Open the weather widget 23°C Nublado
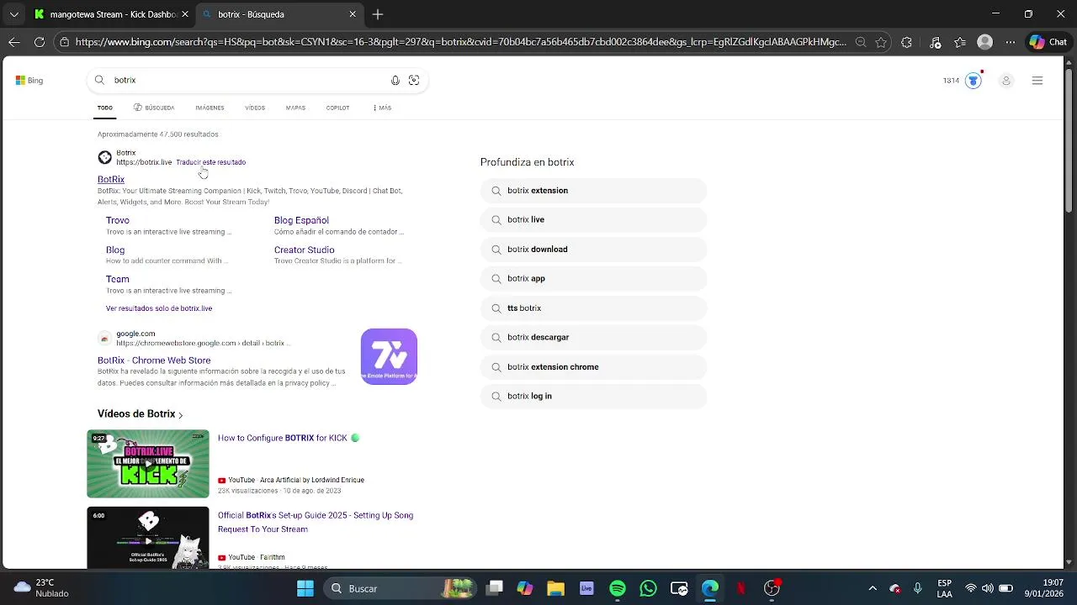1077x605 pixels. 42,588
